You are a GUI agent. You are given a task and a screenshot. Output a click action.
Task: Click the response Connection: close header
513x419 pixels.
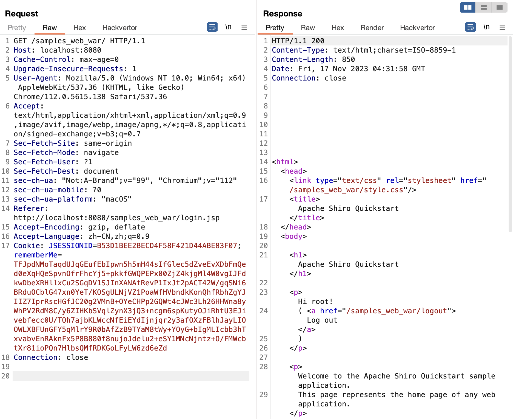[x=309, y=78]
